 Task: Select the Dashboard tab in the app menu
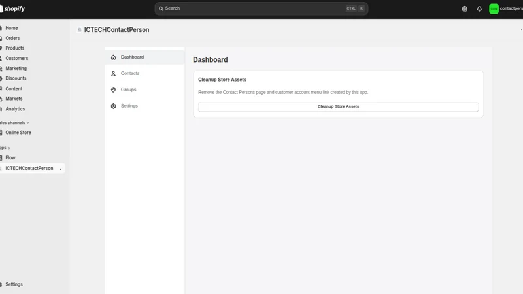144,57
